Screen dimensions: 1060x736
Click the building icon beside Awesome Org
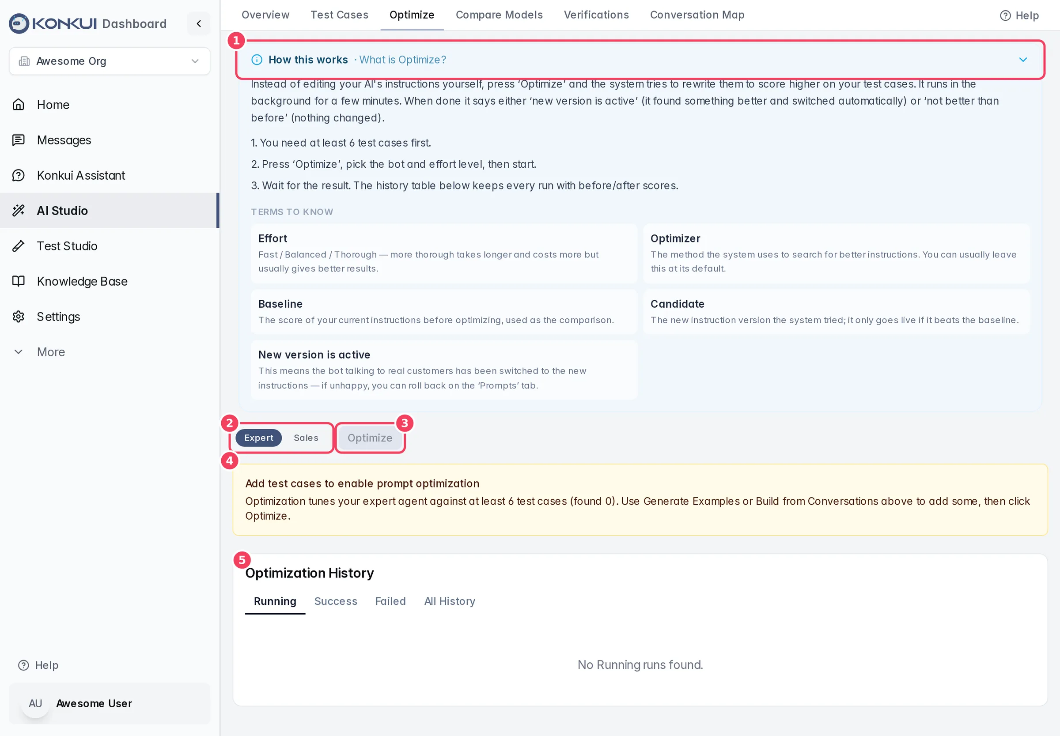(x=24, y=61)
